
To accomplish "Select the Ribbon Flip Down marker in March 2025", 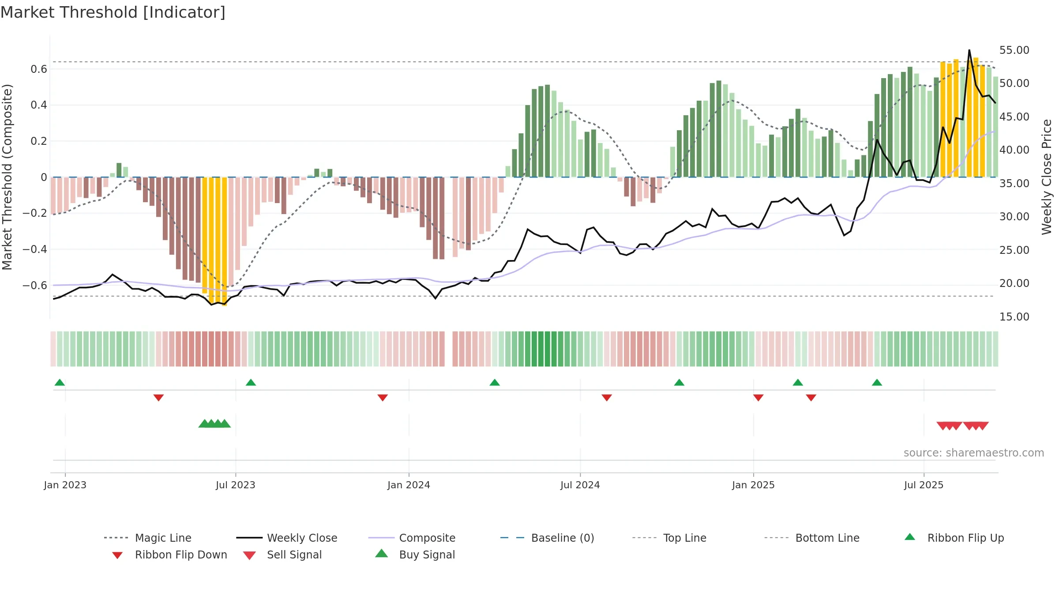I will point(811,398).
